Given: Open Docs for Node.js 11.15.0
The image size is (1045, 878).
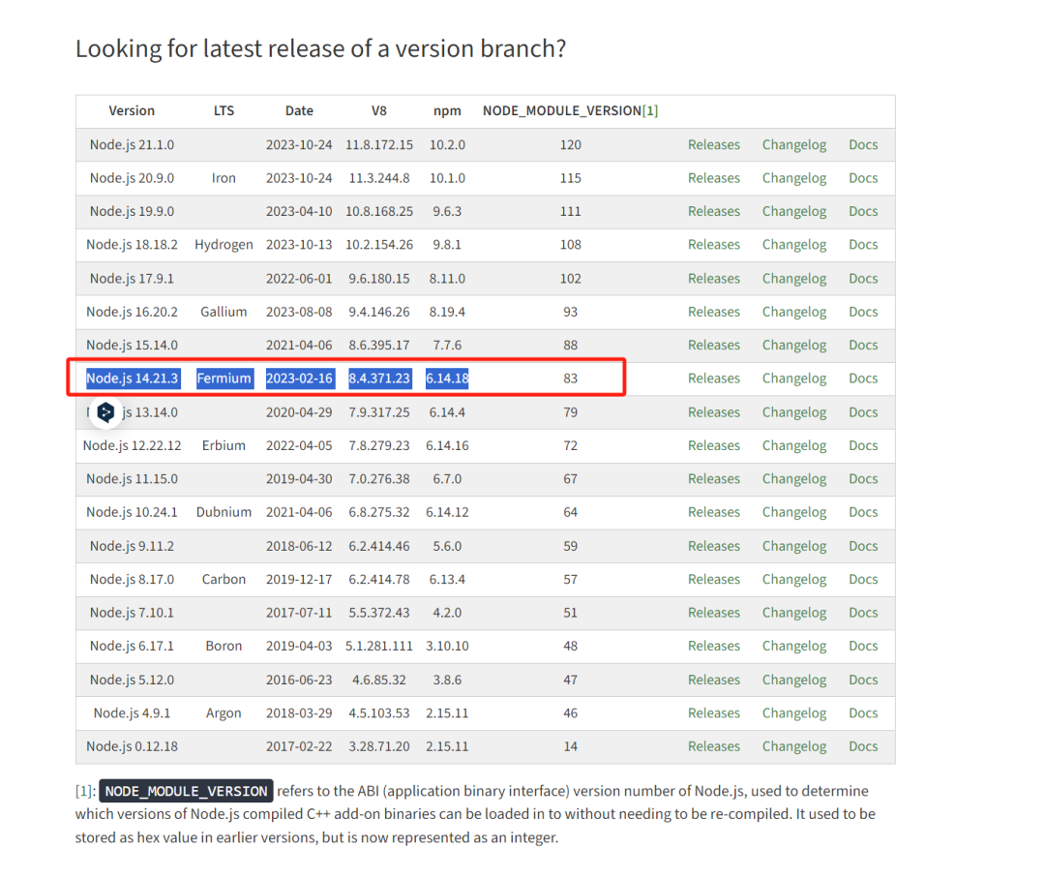Looking at the screenshot, I should point(863,479).
